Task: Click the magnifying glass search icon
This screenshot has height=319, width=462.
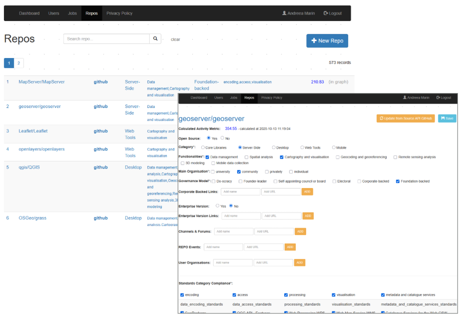Action: [x=155, y=39]
